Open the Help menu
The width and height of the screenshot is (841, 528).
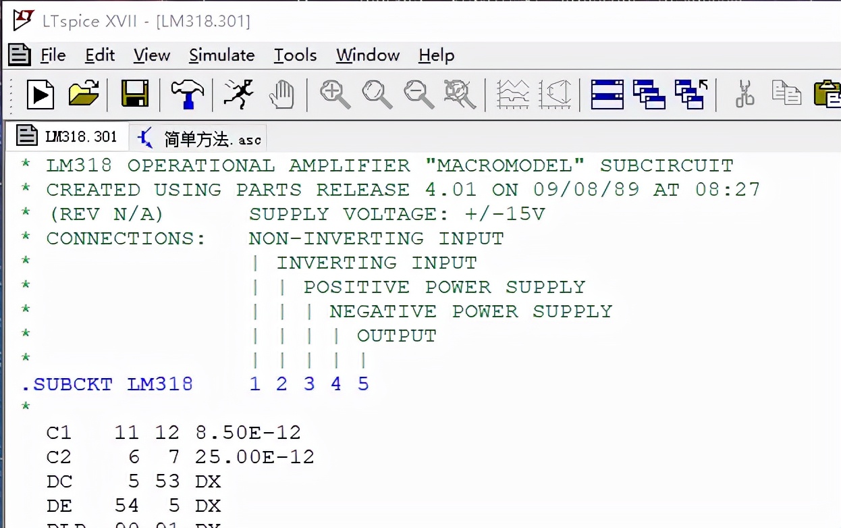coord(436,55)
